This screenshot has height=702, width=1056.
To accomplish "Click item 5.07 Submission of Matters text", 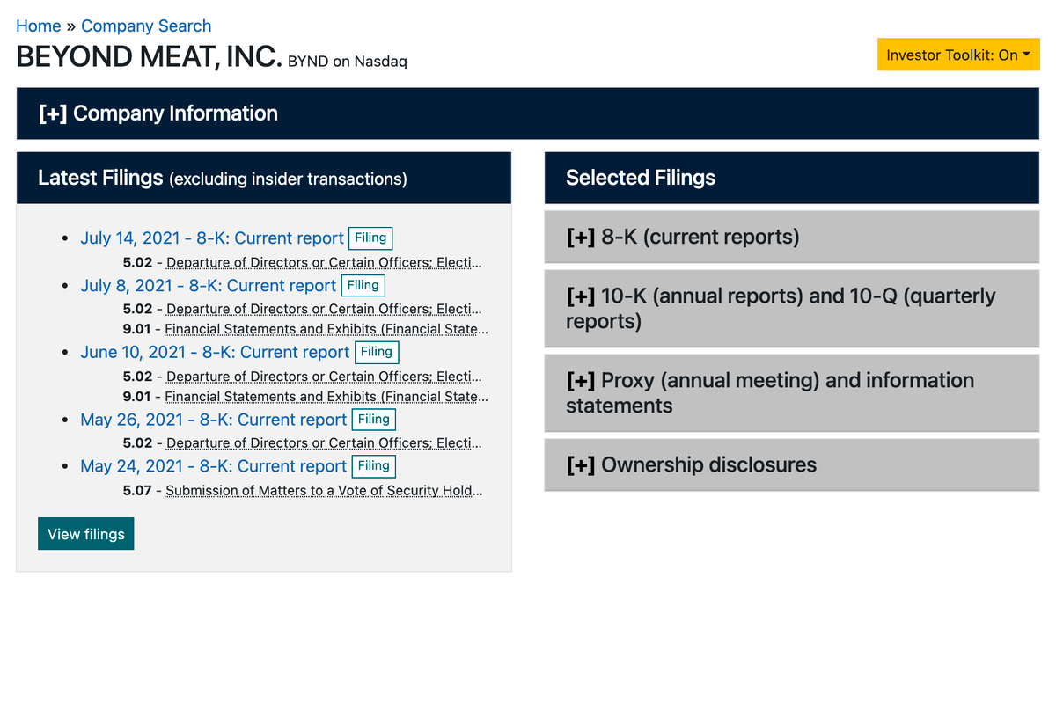I will point(324,490).
